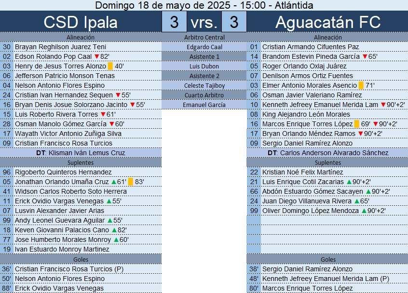
Task: Click the match date and venue header
Action: [204, 5]
